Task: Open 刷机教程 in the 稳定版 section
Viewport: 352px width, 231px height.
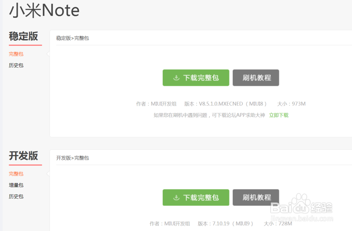Action: [256, 78]
